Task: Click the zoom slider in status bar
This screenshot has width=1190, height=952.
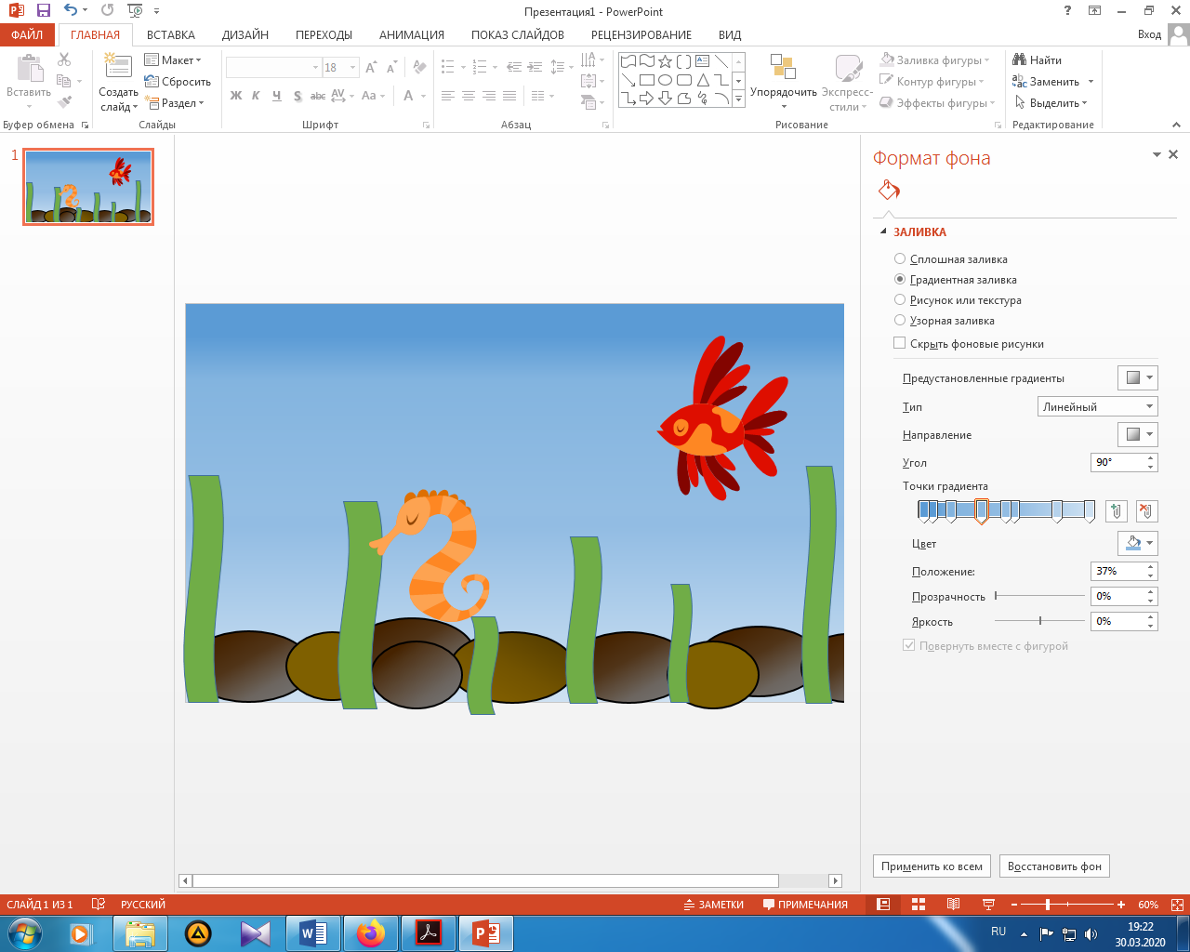Action: pos(1066,905)
